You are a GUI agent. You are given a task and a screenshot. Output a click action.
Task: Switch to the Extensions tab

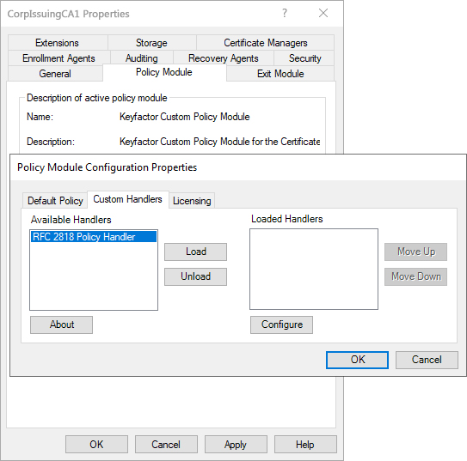(58, 43)
